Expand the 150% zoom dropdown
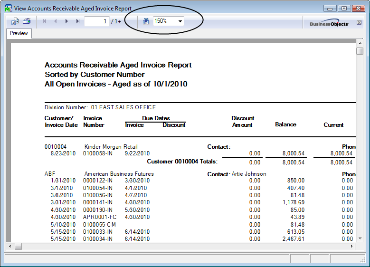Viewport: 370px width, 267px height. 180,21
